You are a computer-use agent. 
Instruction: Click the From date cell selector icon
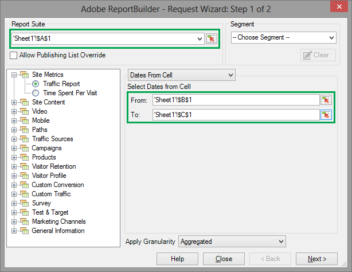pos(326,100)
